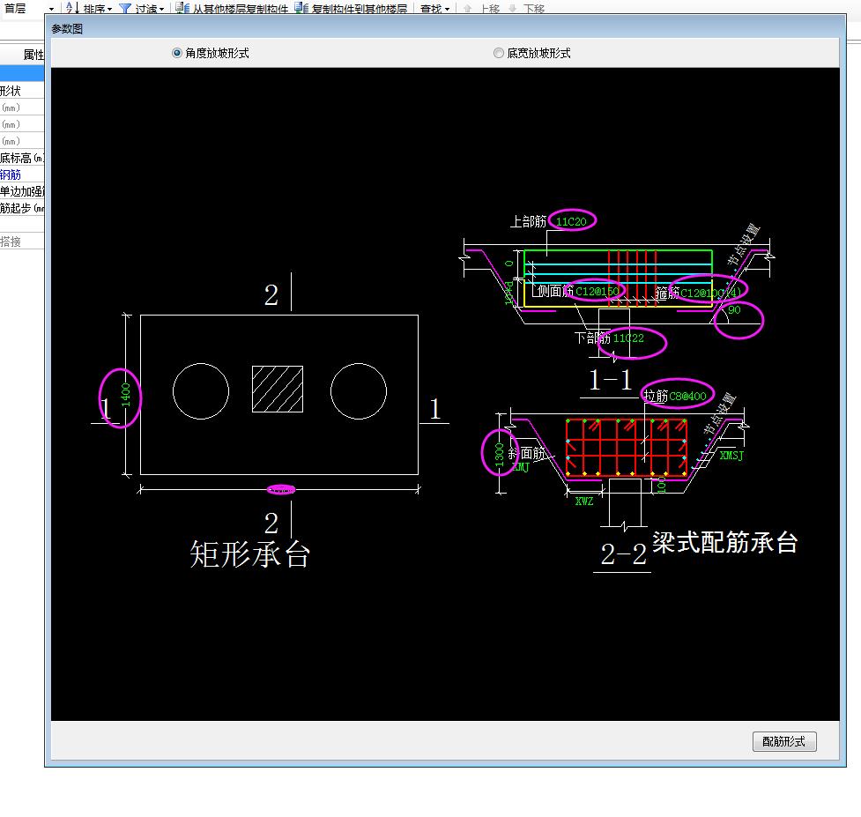
Task: Open the 过滤 dropdown arrow
Action: (x=162, y=10)
